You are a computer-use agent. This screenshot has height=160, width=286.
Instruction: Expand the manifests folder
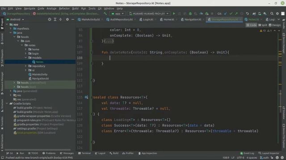[11, 28]
